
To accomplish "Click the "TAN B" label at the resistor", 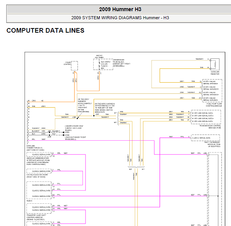I will (205, 67).
